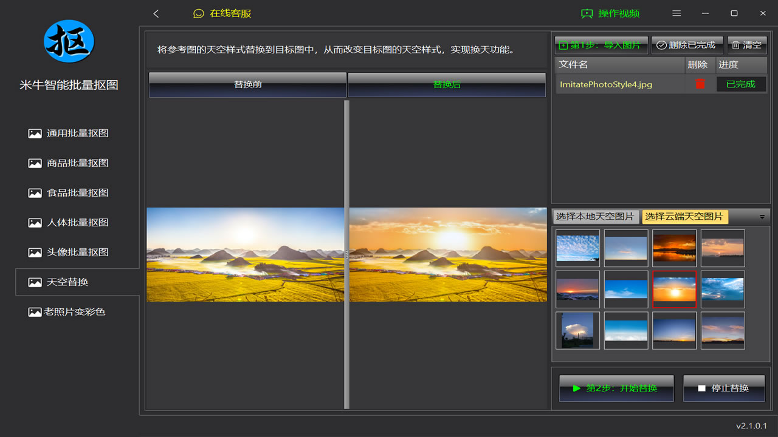Select file row ImitatePhotoStyle4.jpg
The height and width of the screenshot is (437, 778).
[x=661, y=84]
